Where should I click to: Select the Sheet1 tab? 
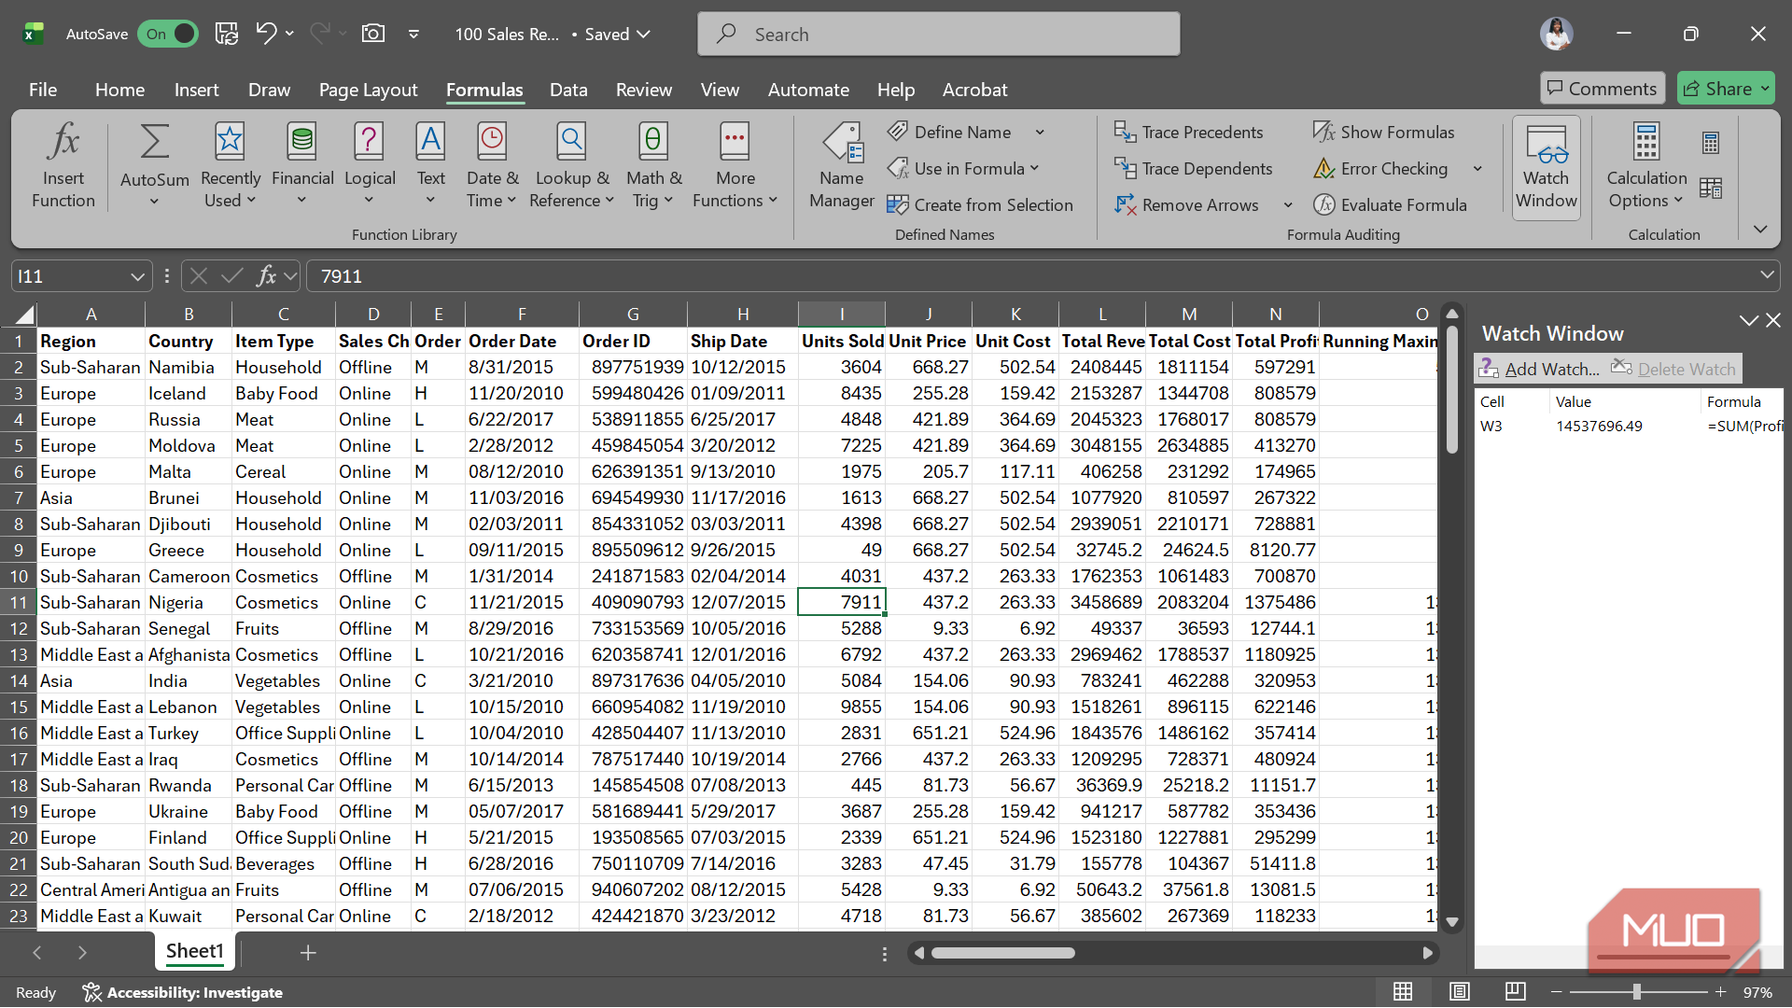click(195, 951)
